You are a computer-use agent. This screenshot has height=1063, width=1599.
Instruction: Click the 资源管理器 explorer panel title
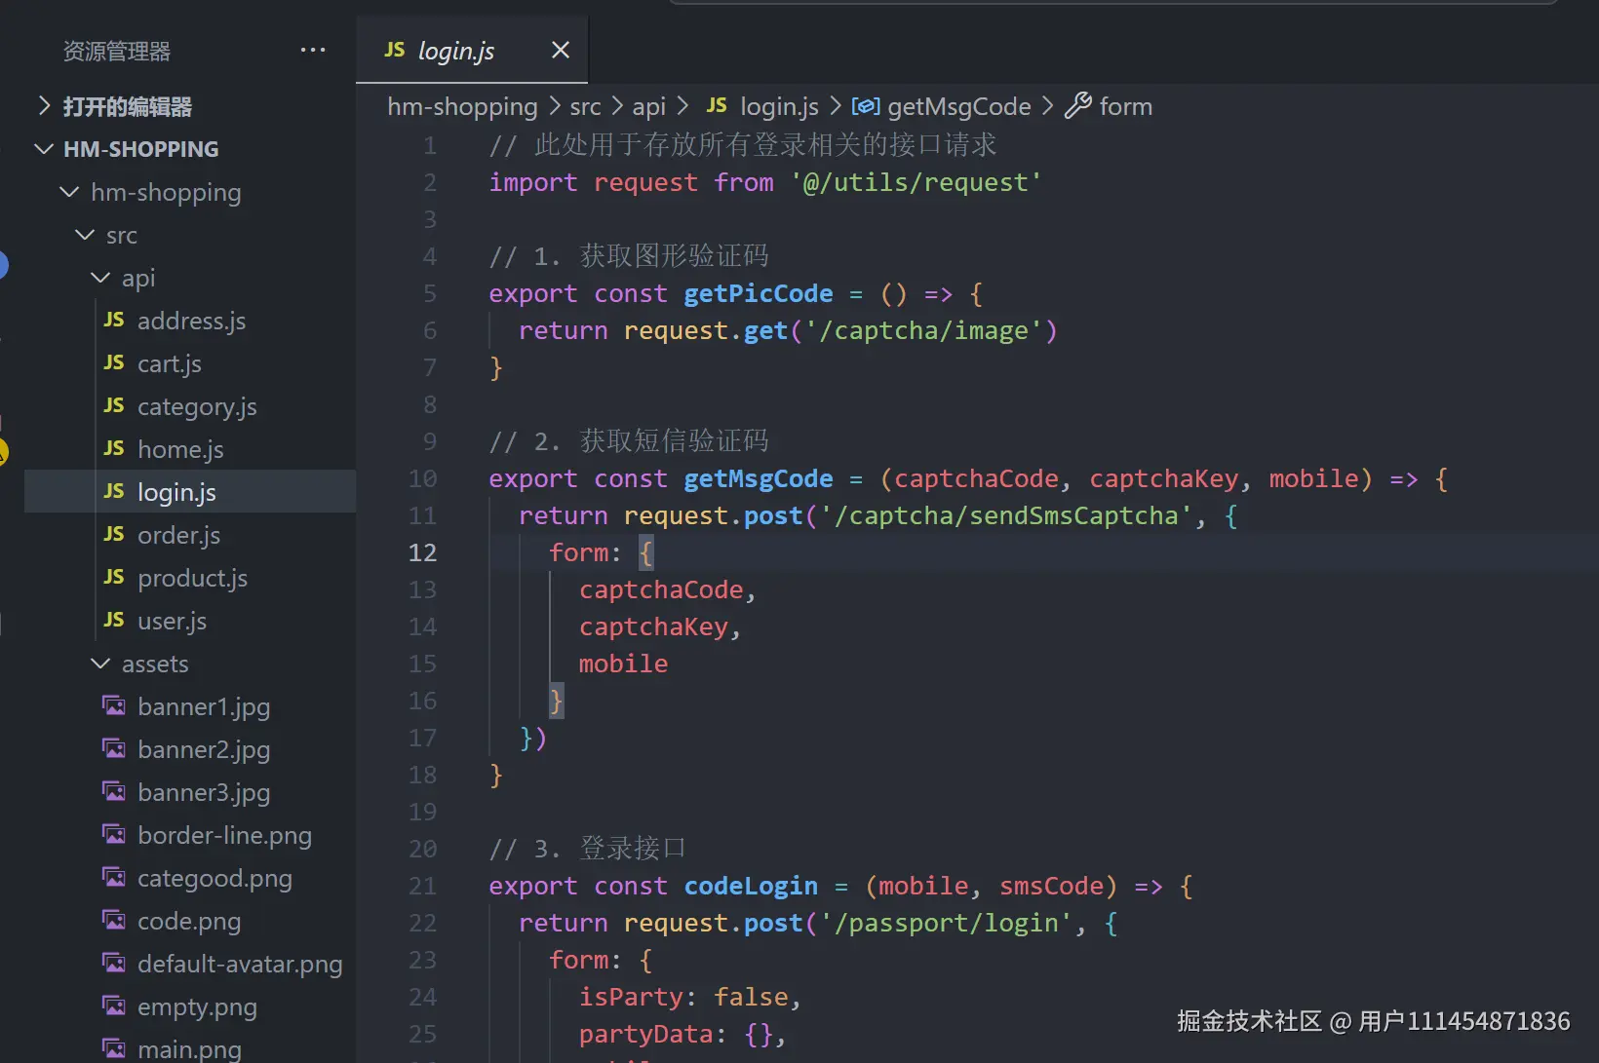click(x=117, y=51)
